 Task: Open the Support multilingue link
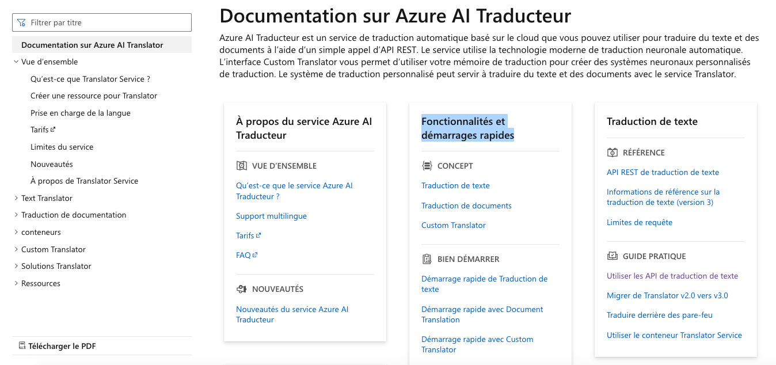click(x=271, y=216)
